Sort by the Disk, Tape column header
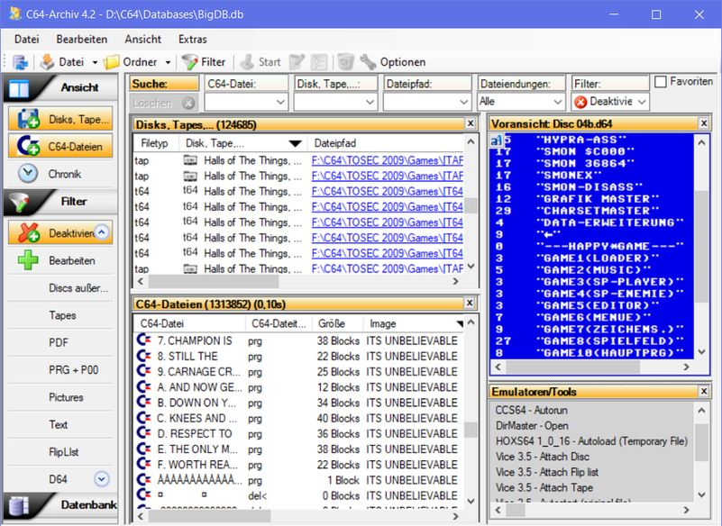The width and height of the screenshot is (722, 526). coord(243,143)
